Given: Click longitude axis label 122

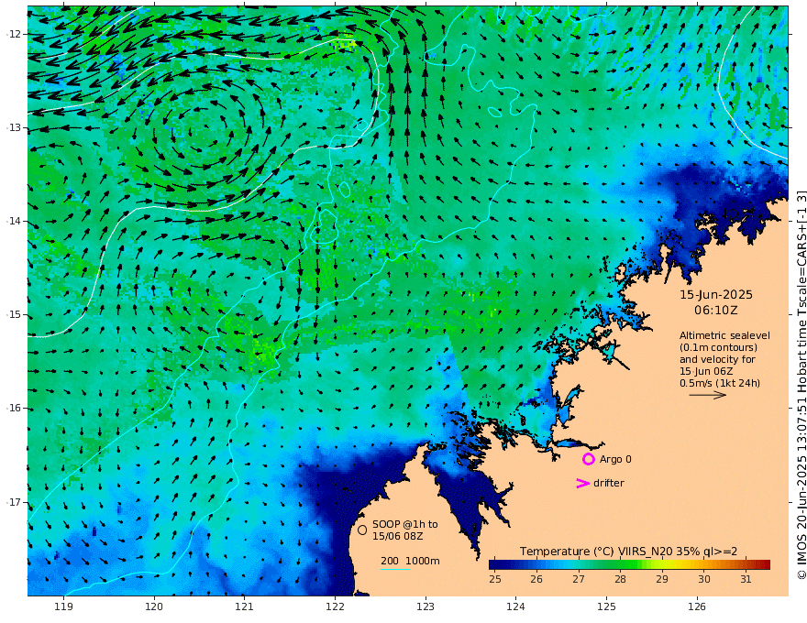Looking at the screenshot, I should 335,607.
